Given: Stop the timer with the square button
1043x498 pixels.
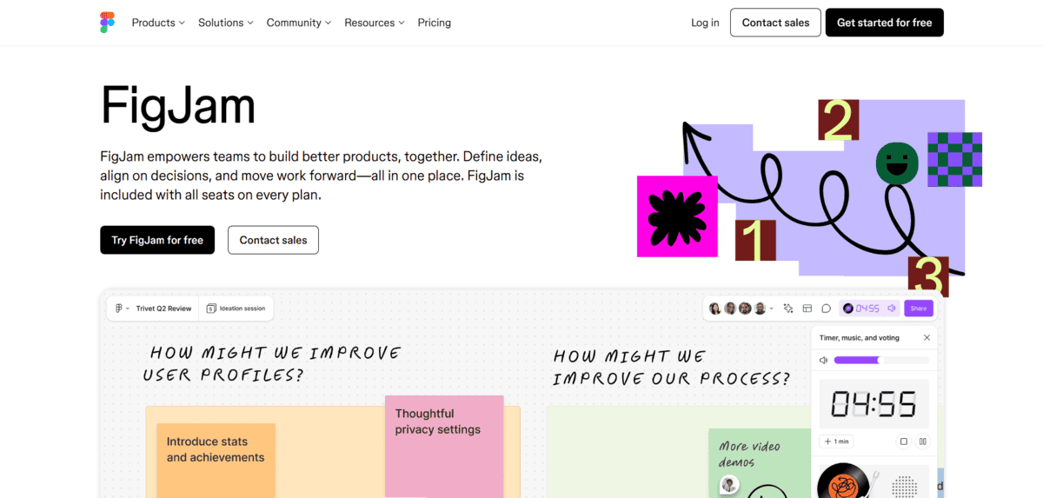Looking at the screenshot, I should click(x=904, y=442).
